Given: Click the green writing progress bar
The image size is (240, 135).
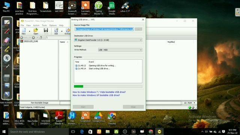Looking at the screenshot, I should (108, 86).
